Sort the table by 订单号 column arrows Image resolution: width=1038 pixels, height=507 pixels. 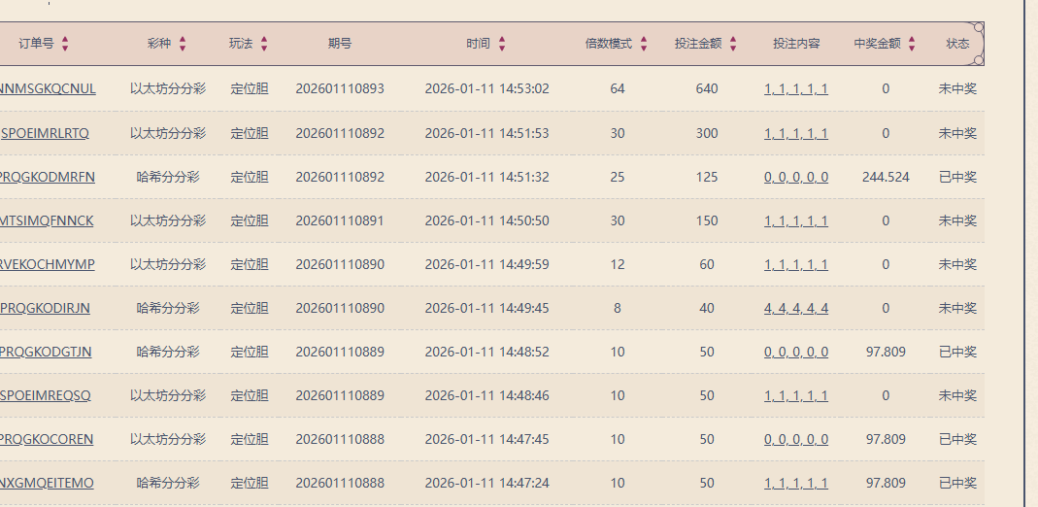(65, 44)
